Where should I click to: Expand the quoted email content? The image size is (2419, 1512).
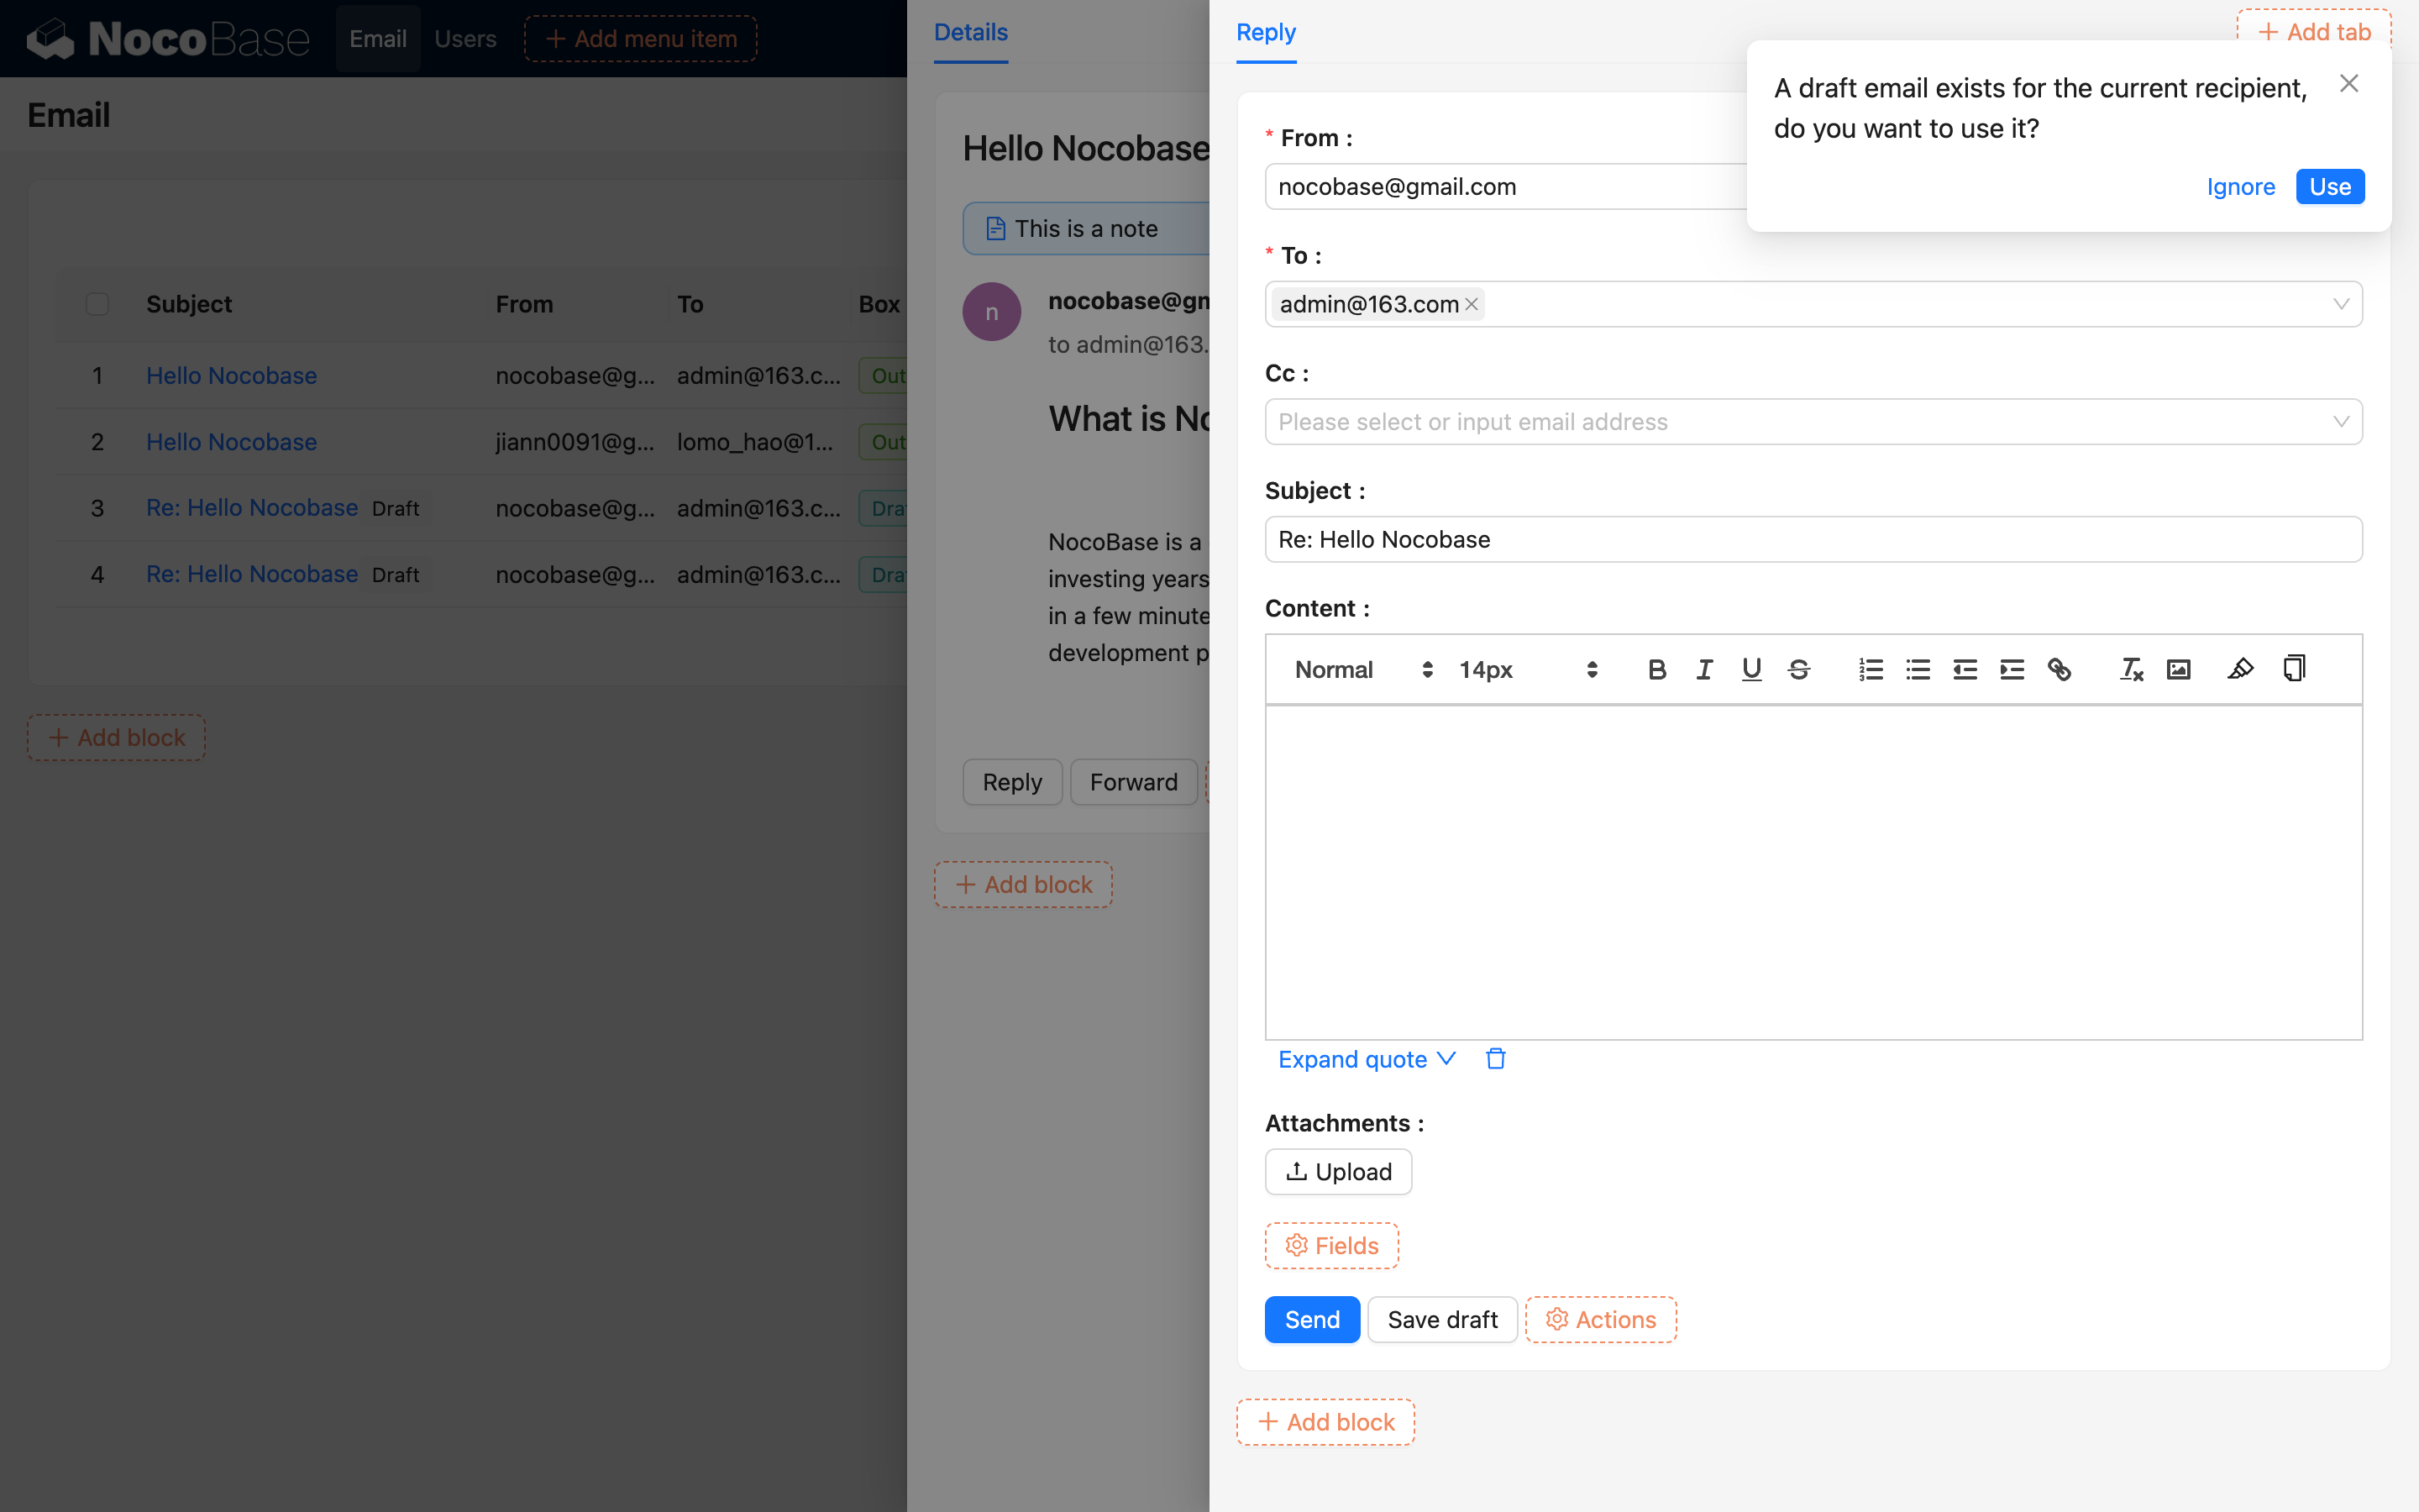click(x=1366, y=1059)
